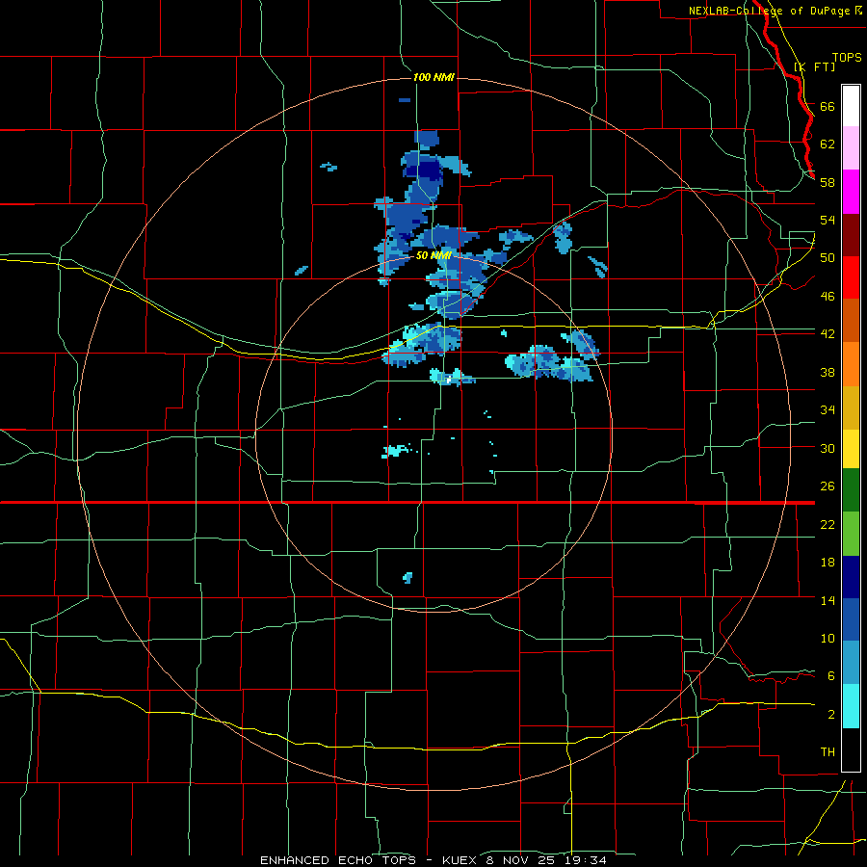The image size is (867, 867).
Task: Pick the gold legend color block
Action: click(x=851, y=407)
